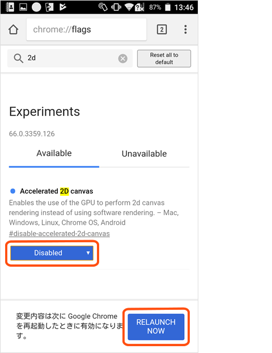Viewport: 272px width, 353px height.
Task: Switch to the Available tab
Action: pyautogui.click(x=54, y=153)
